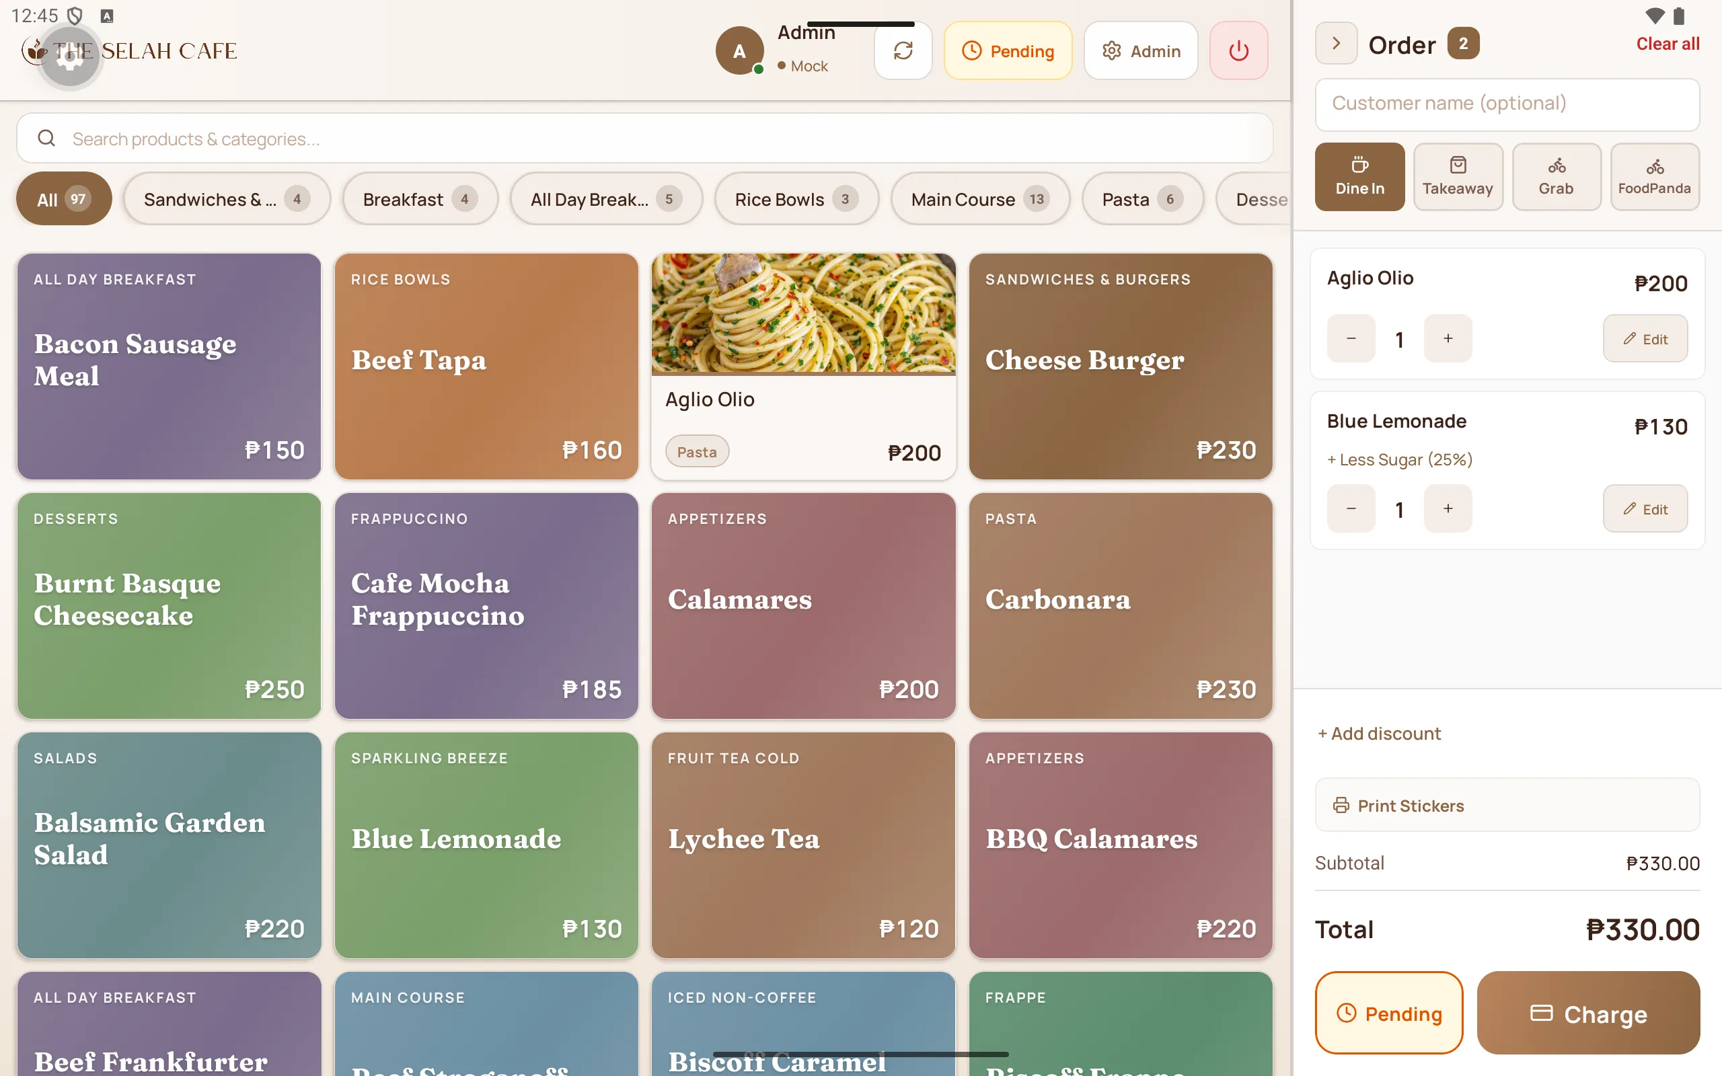
Task: Increase Aglio Olio quantity with plus
Action: 1448,339
